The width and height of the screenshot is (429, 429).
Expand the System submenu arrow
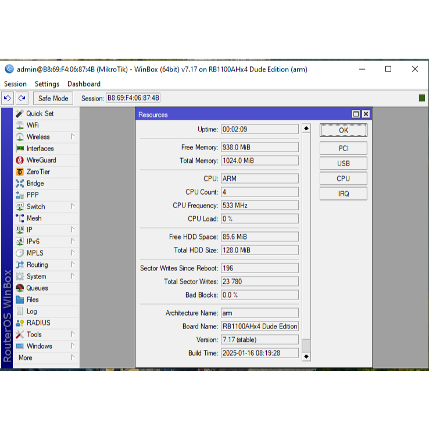(x=73, y=276)
